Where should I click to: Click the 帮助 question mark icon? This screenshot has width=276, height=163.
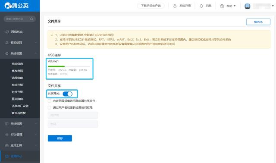(222, 6)
